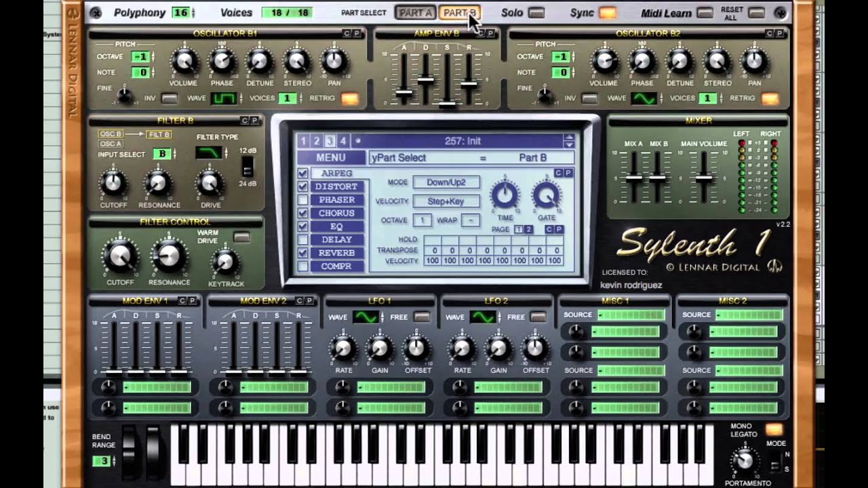Enable the PHASER effect checkbox

pos(302,200)
